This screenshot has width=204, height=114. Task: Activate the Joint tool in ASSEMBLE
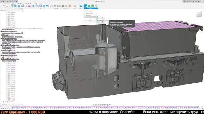[59, 6]
